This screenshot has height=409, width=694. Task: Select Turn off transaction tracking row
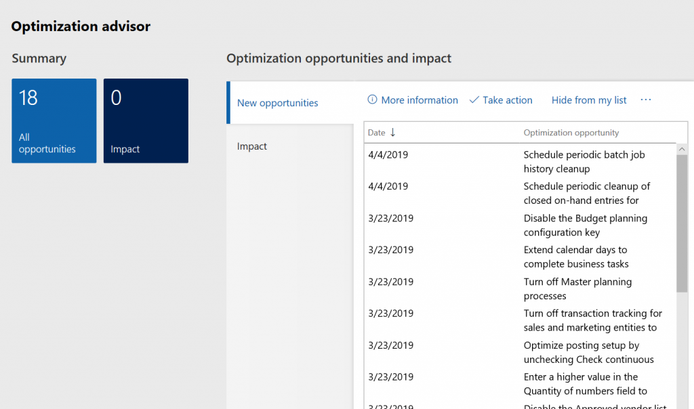(592, 320)
